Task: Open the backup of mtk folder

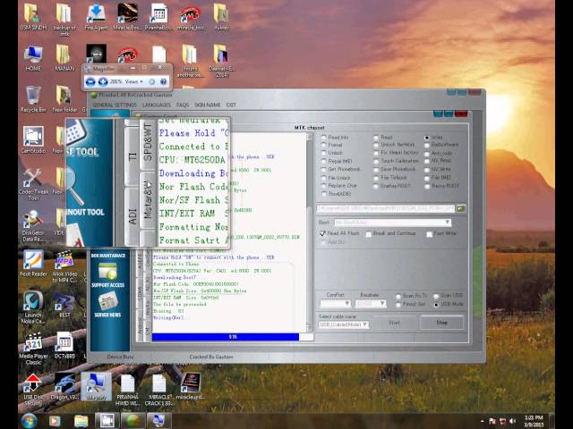Action: pos(64,19)
